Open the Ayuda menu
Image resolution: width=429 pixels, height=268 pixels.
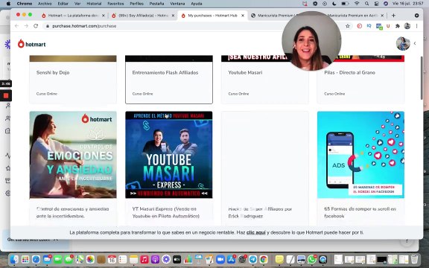(x=196, y=4)
